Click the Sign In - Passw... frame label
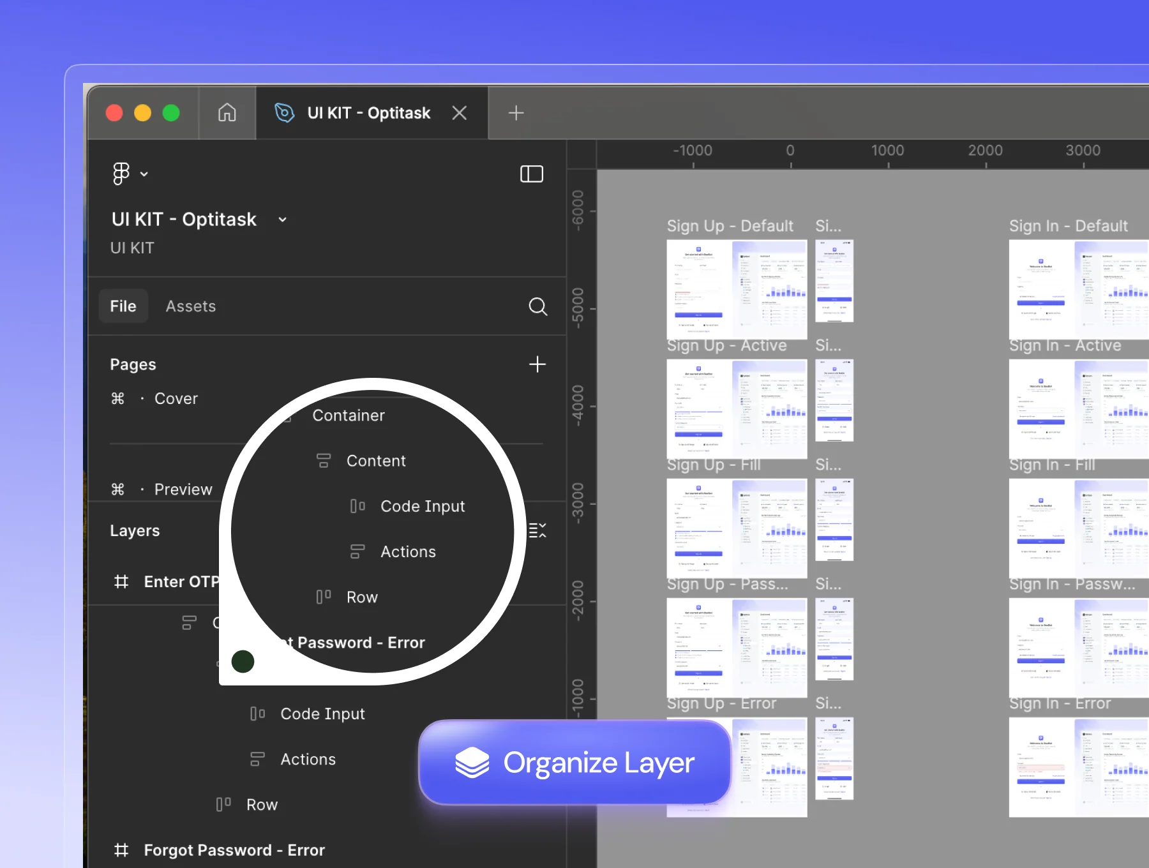 point(1072,585)
